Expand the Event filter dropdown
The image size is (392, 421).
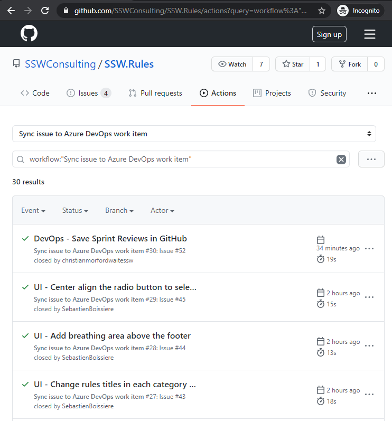click(33, 210)
